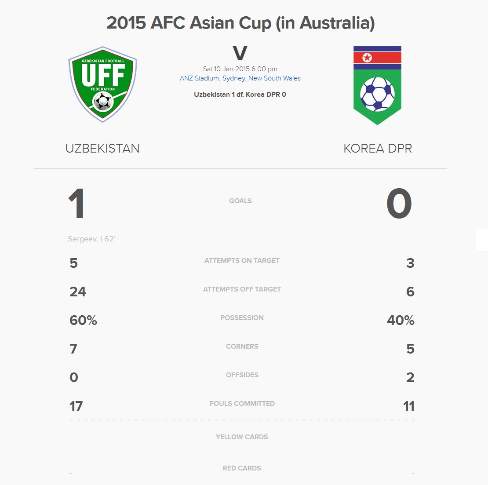
Task: Click the Korea DPR flag football emblem
Action: click(x=377, y=85)
